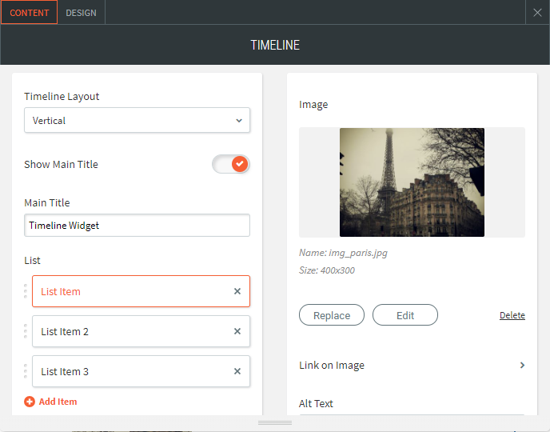Click the Main Title text field
Screen dimensions: 550x432
pyautogui.click(x=137, y=226)
